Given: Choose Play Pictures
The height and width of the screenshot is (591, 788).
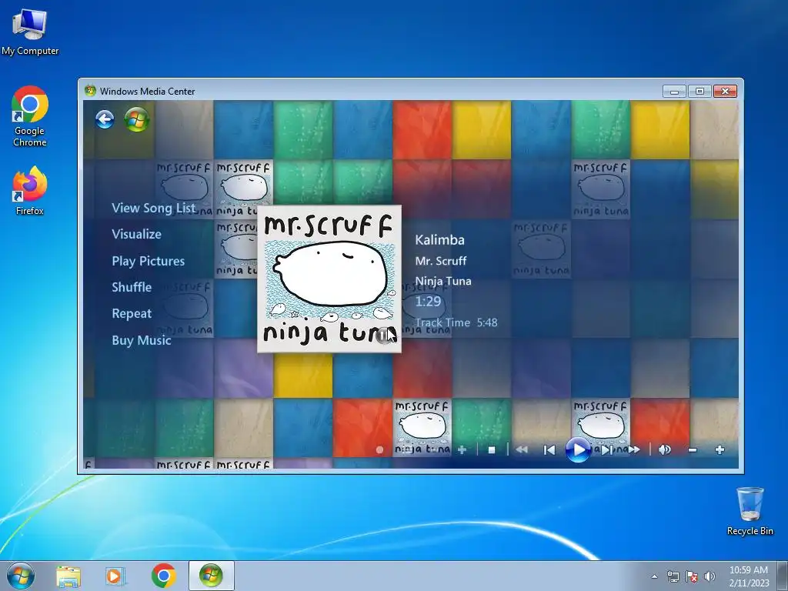Looking at the screenshot, I should pos(149,261).
